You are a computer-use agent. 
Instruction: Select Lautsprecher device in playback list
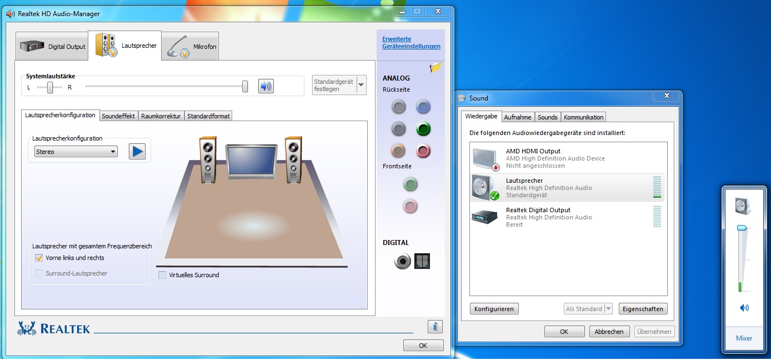tap(568, 188)
